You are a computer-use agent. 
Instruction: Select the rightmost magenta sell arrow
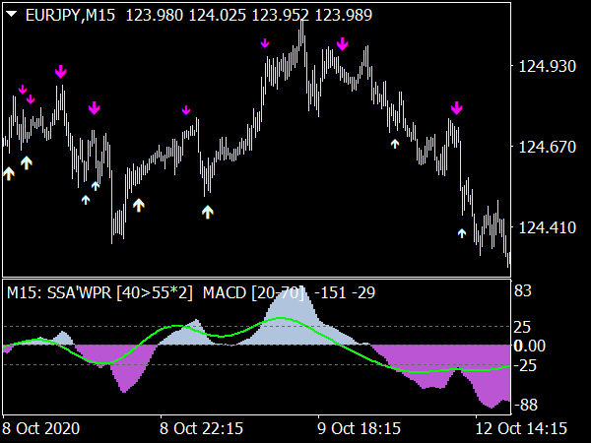[456, 107]
